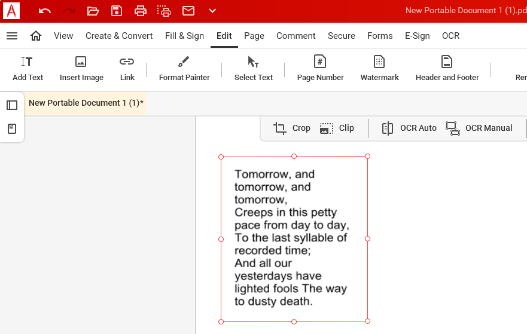Undo the last action
This screenshot has height=334, width=527.
[44, 11]
